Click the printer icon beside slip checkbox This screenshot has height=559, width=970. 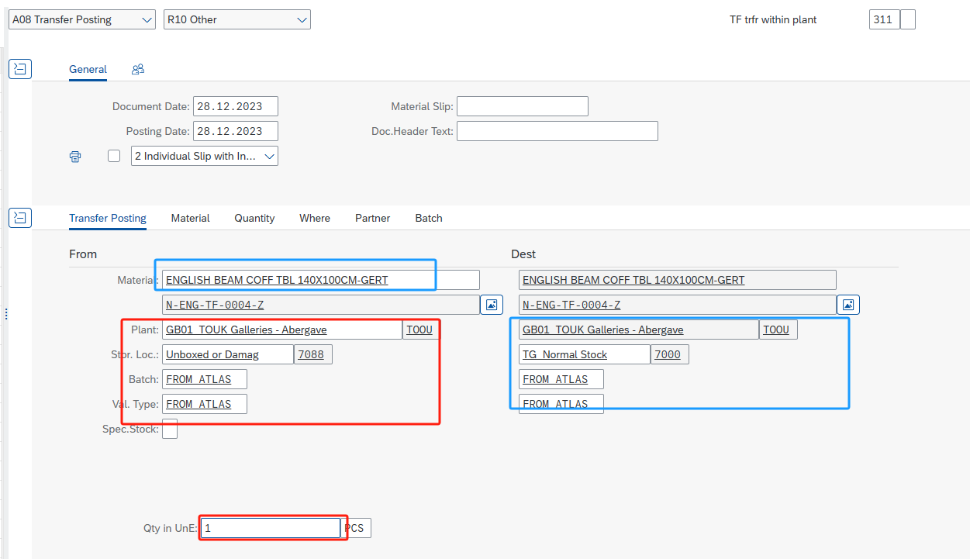[x=75, y=157]
